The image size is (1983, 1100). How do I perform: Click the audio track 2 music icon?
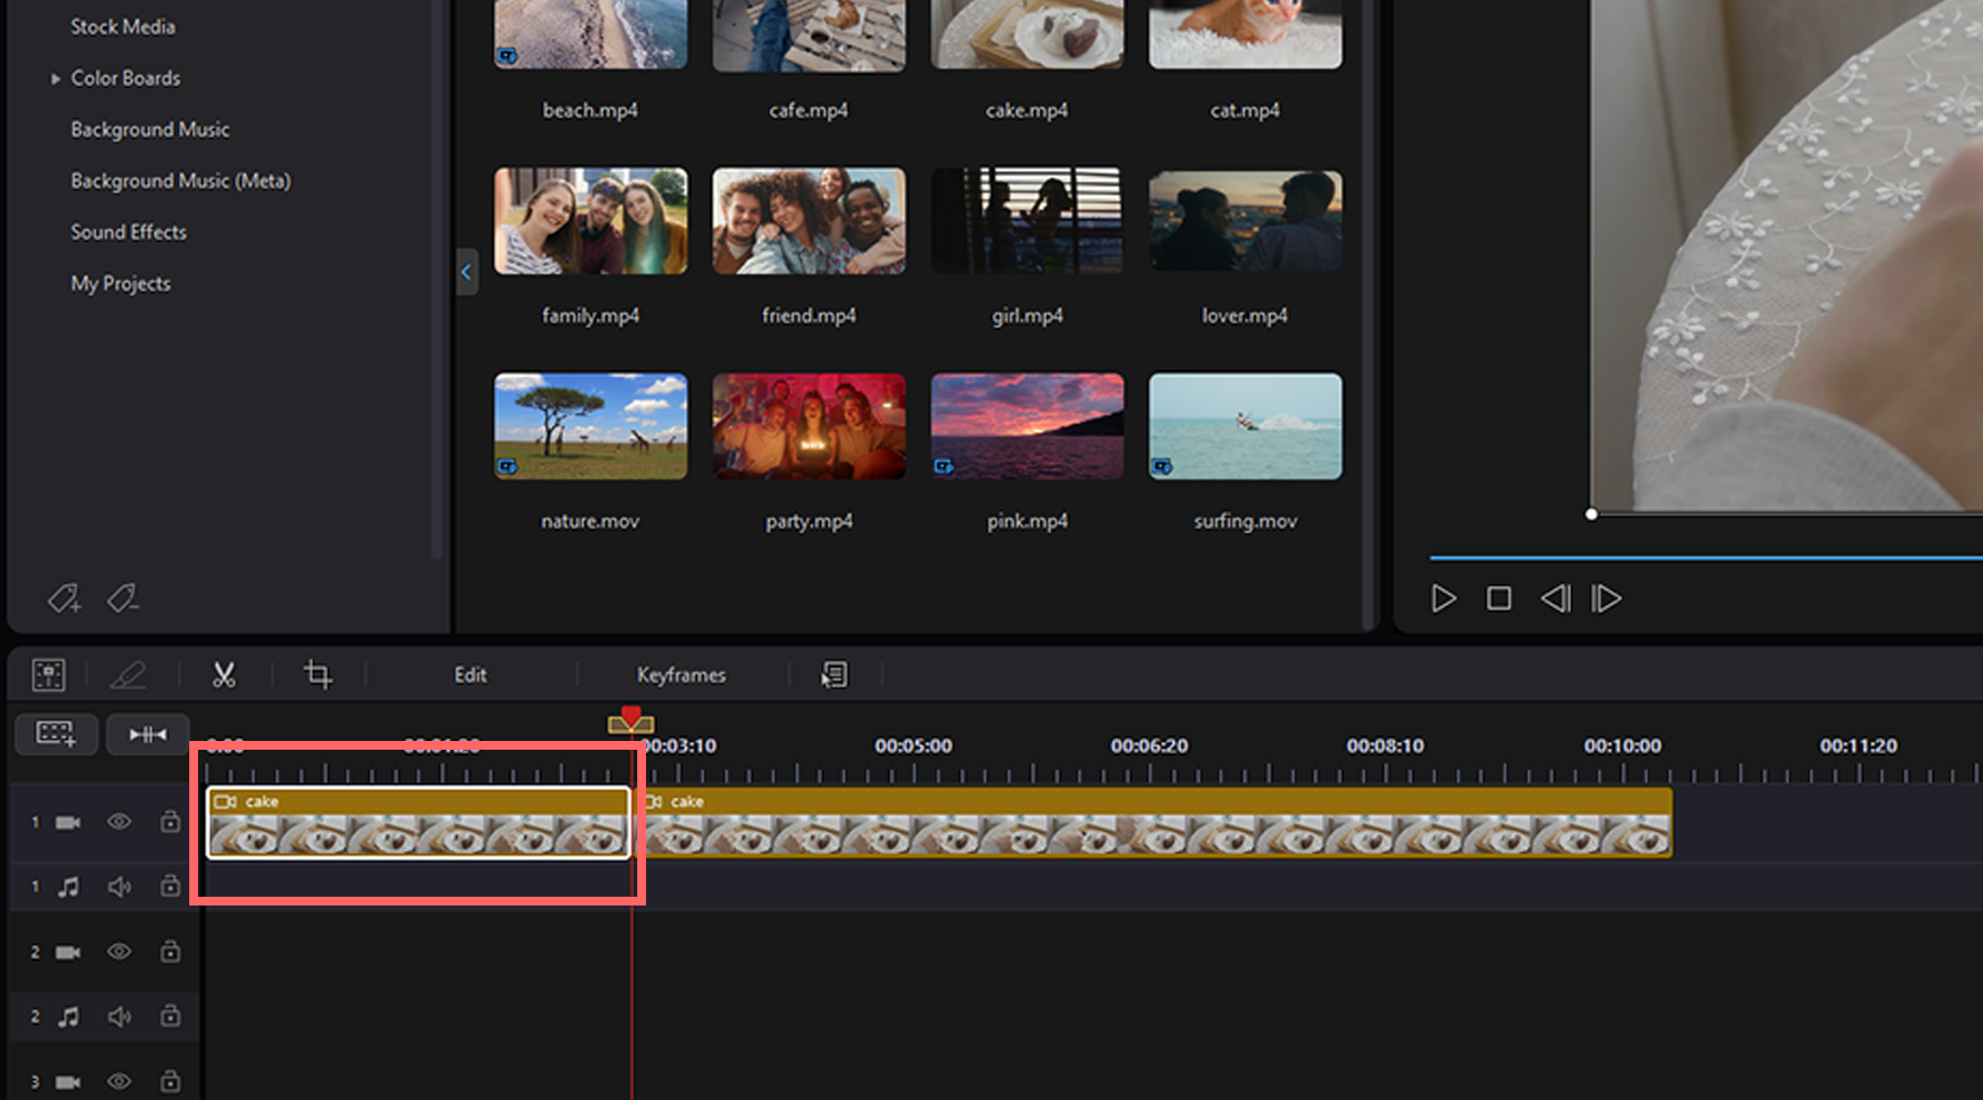[x=68, y=1016]
